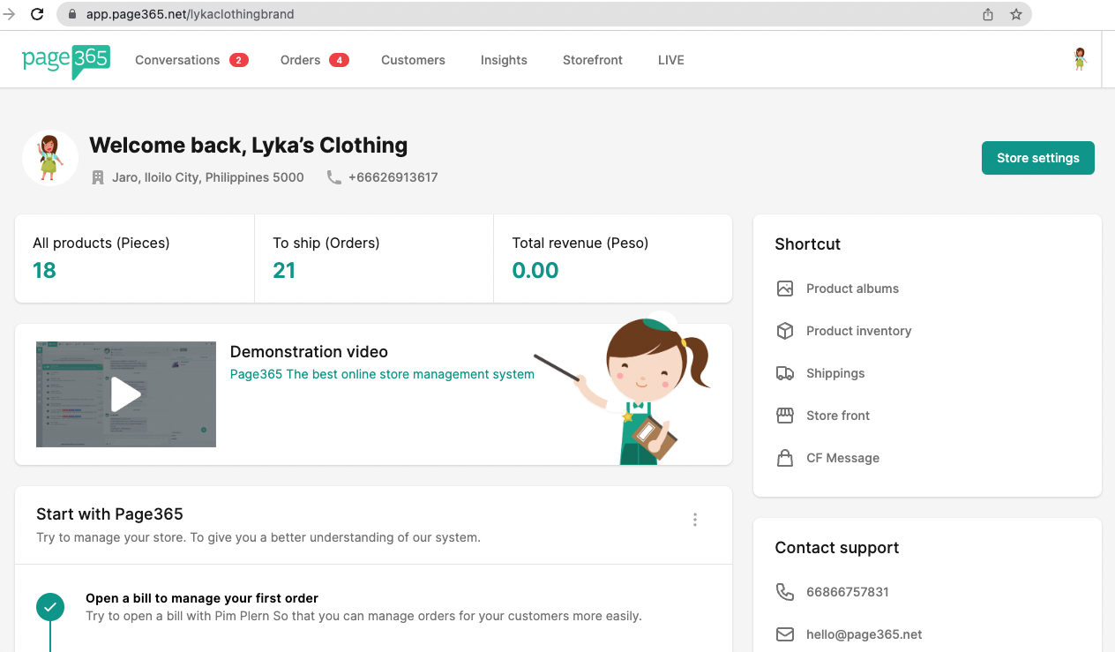
Task: Open the Page365 best online store link
Action: 382,374
